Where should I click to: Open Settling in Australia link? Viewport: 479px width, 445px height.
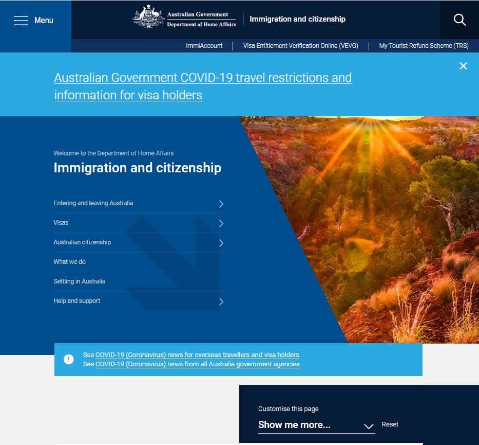click(80, 281)
